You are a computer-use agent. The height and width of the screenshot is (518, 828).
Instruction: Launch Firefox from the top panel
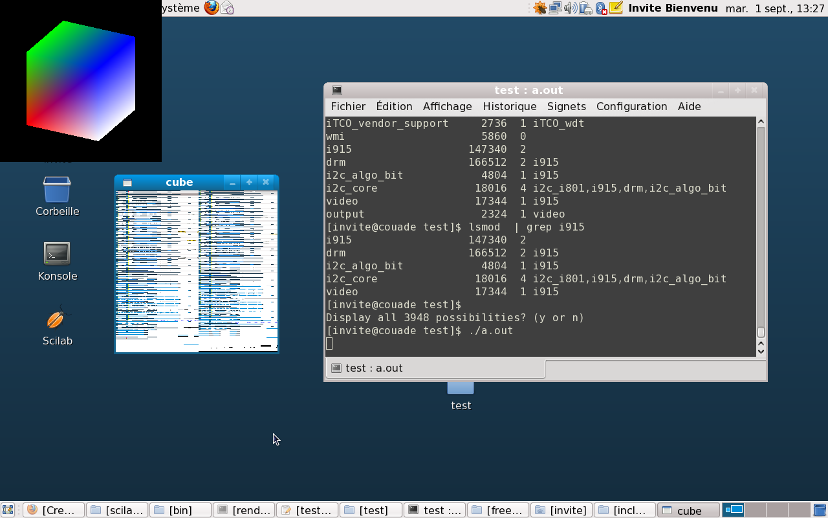click(212, 8)
